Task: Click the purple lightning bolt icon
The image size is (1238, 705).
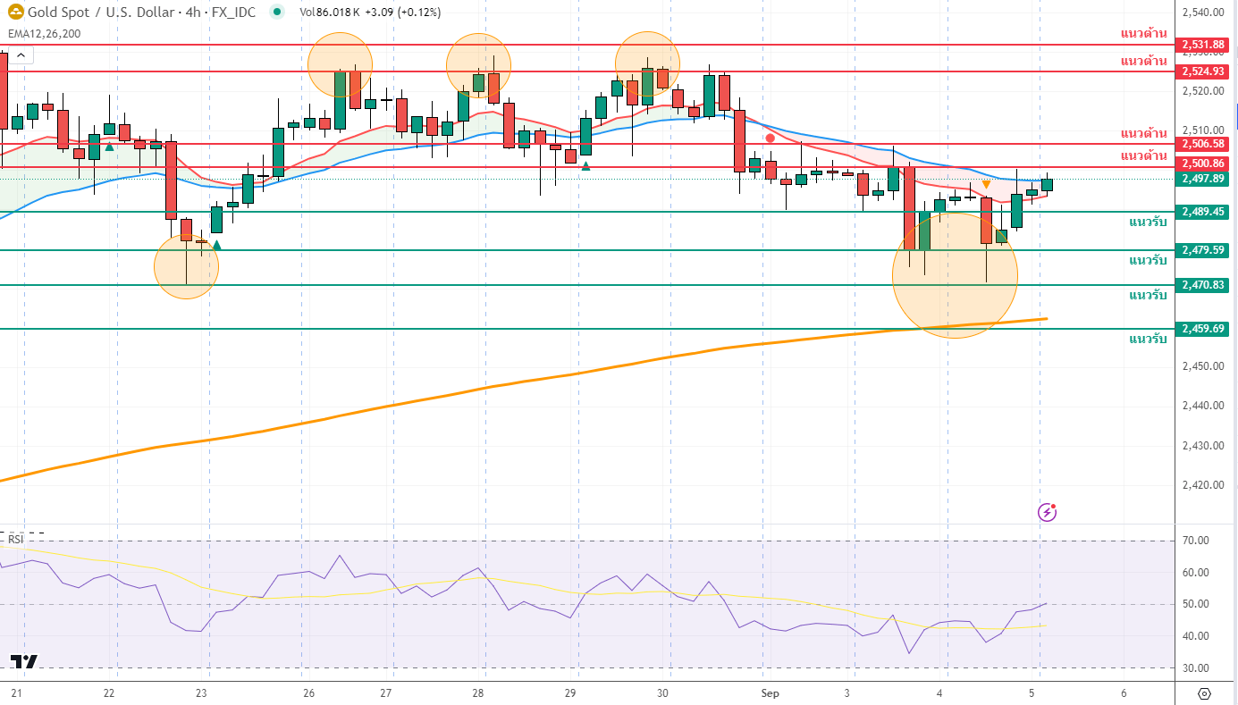Action: (x=1047, y=512)
